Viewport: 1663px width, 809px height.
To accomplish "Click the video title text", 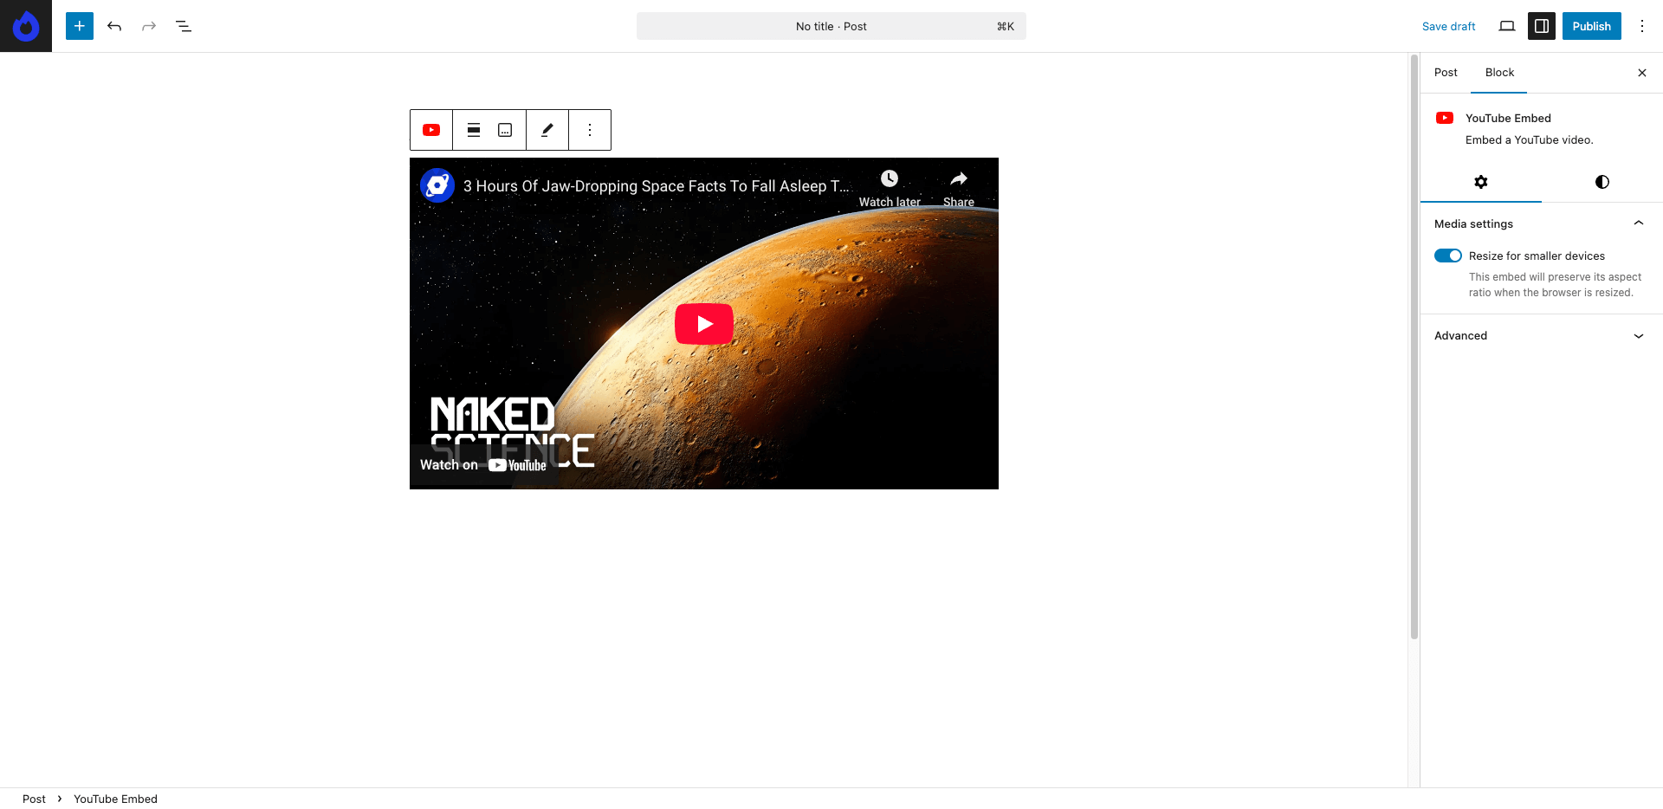I will point(657,186).
